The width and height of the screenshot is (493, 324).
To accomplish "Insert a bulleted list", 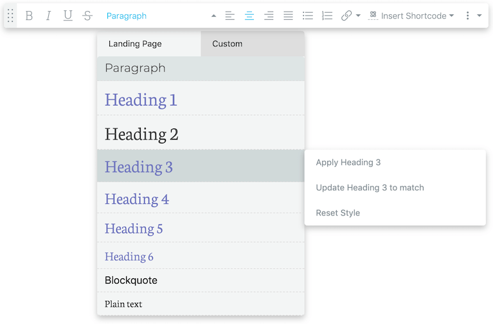I will point(307,15).
